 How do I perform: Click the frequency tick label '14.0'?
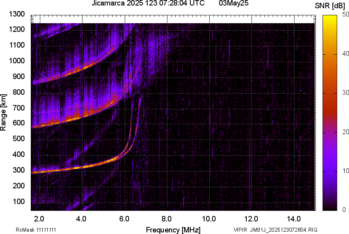click(294, 219)
